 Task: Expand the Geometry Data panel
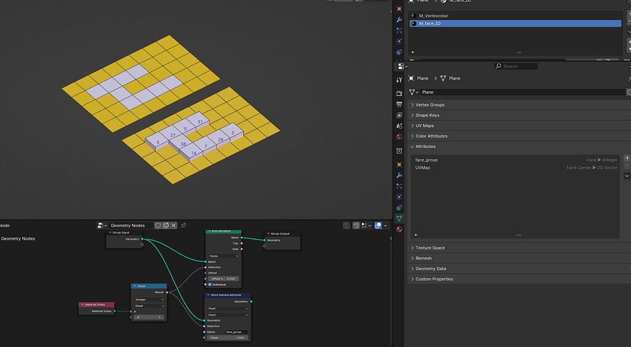(518, 269)
